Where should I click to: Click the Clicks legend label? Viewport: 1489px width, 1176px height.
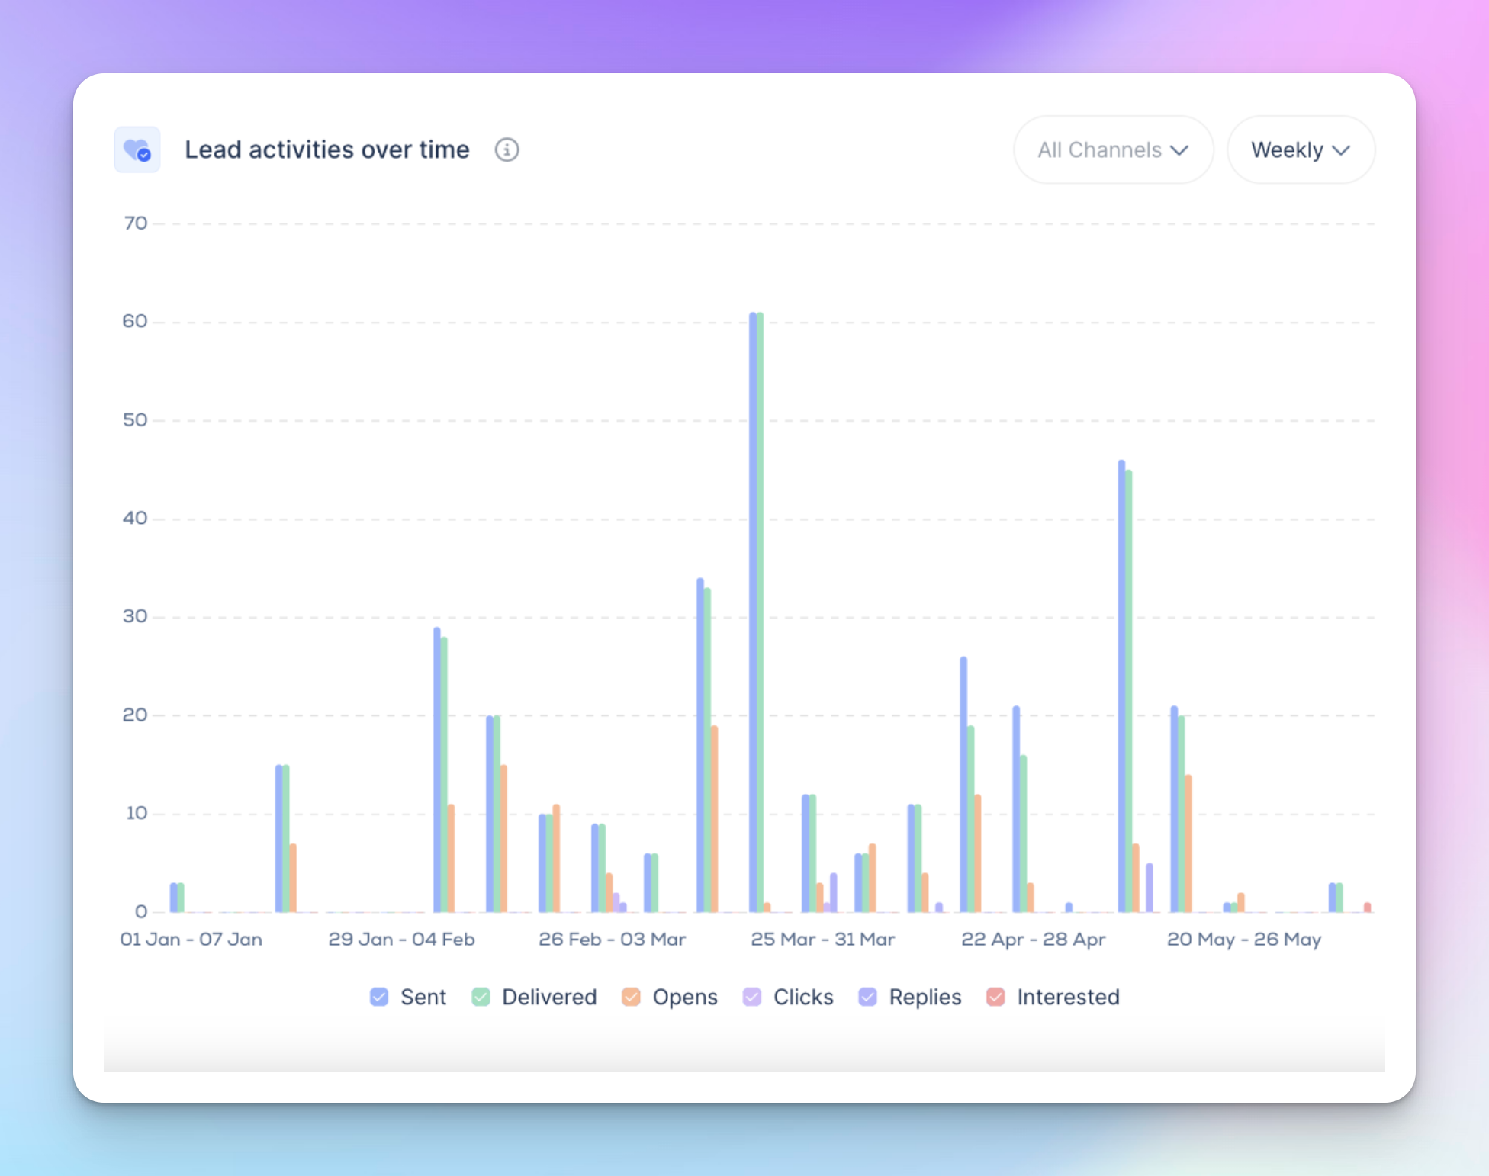[803, 997]
